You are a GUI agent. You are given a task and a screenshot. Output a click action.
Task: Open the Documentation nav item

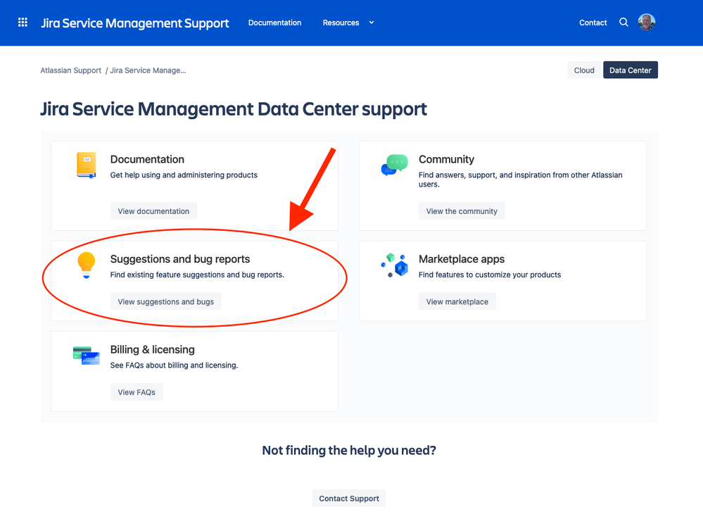275,23
